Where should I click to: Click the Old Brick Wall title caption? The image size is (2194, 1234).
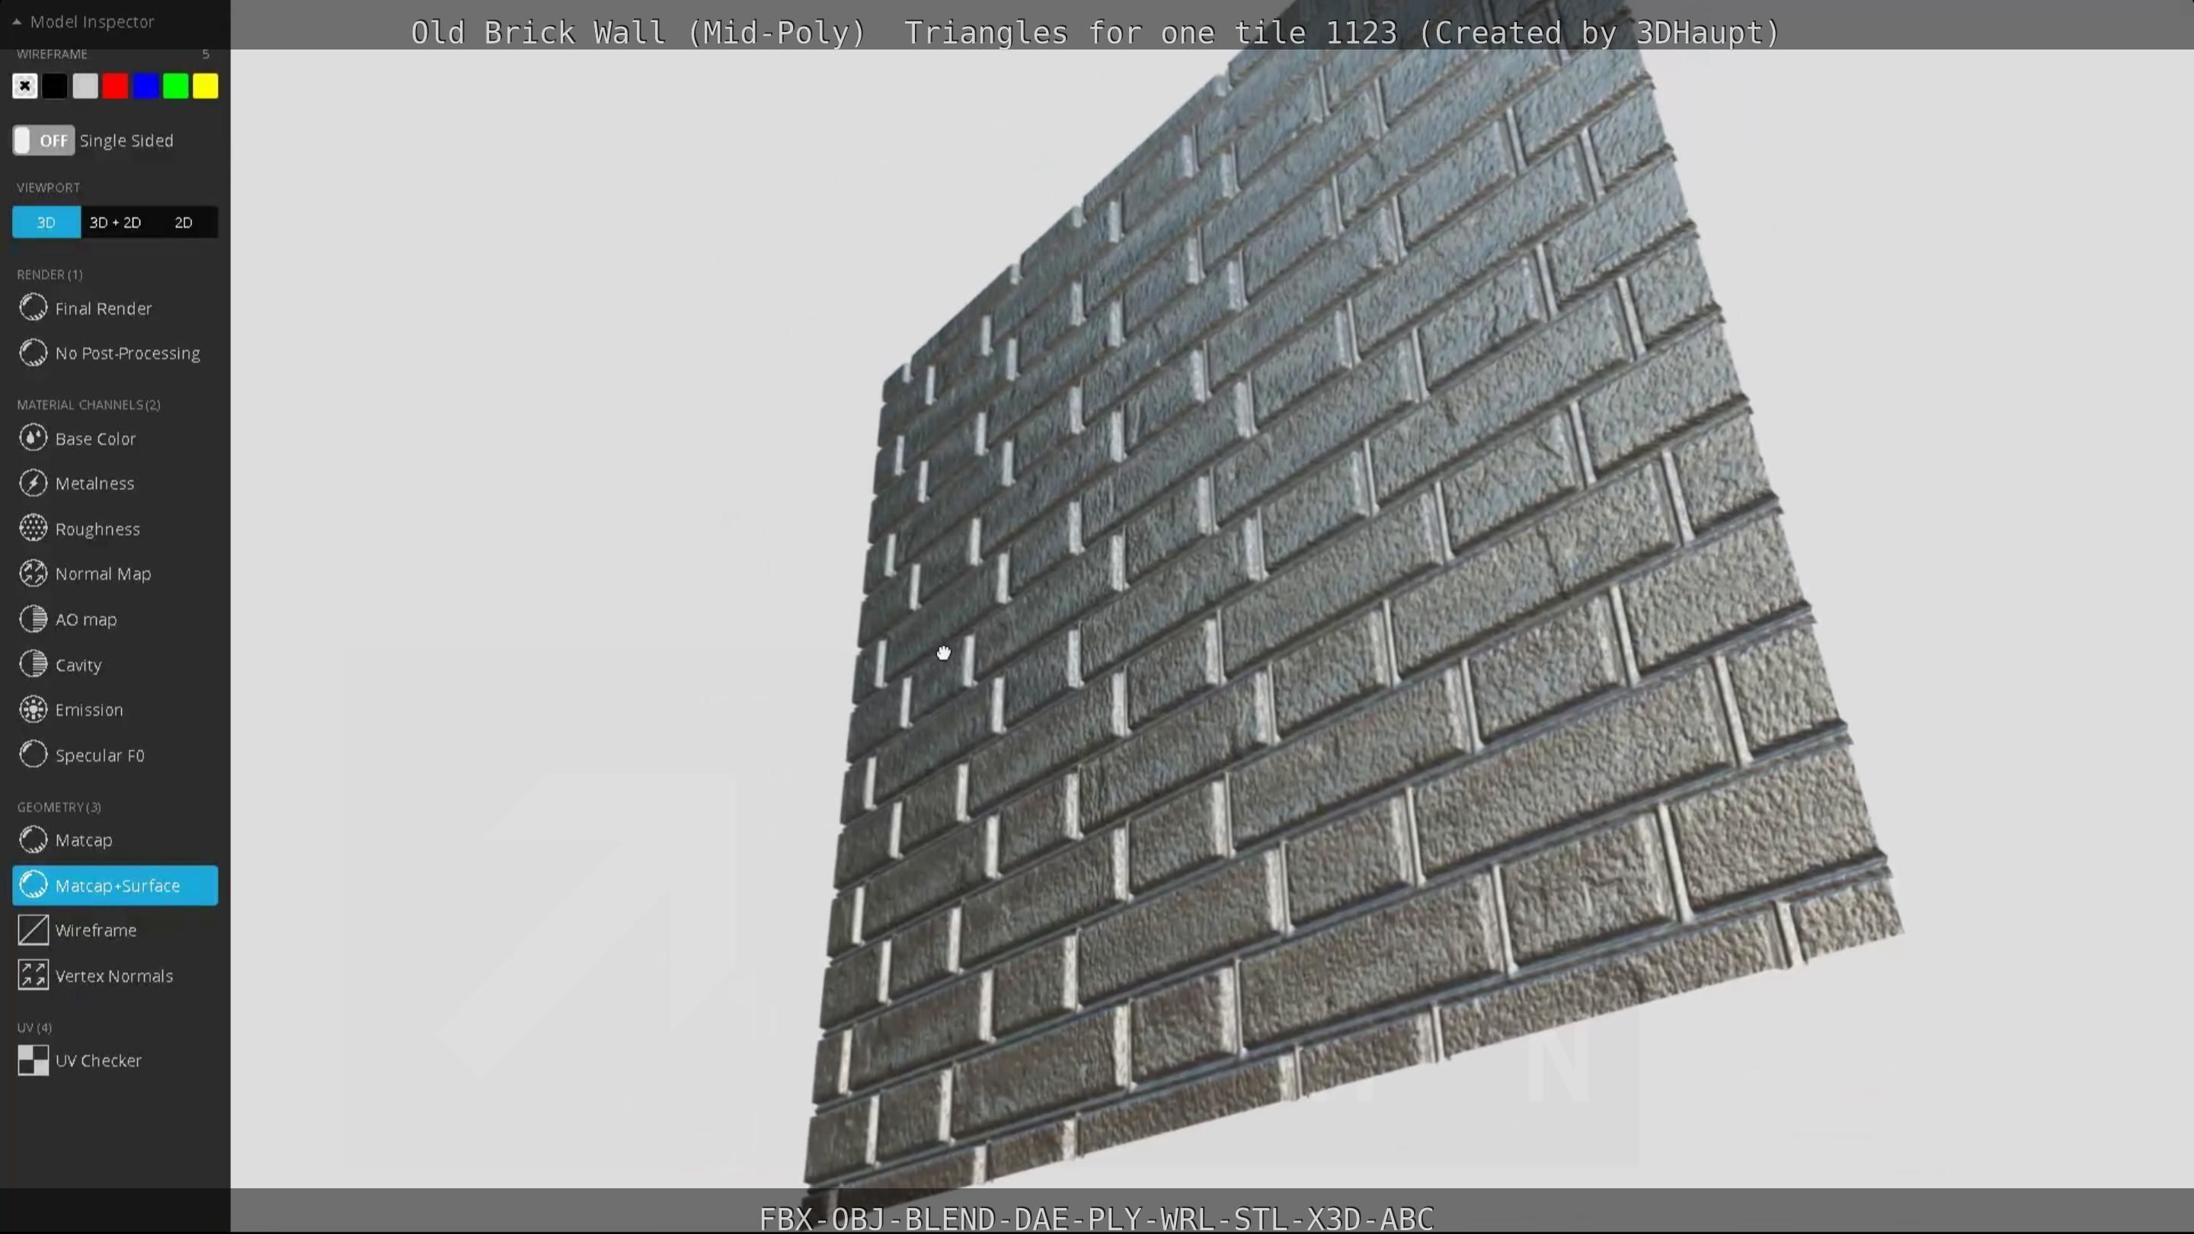point(1095,32)
